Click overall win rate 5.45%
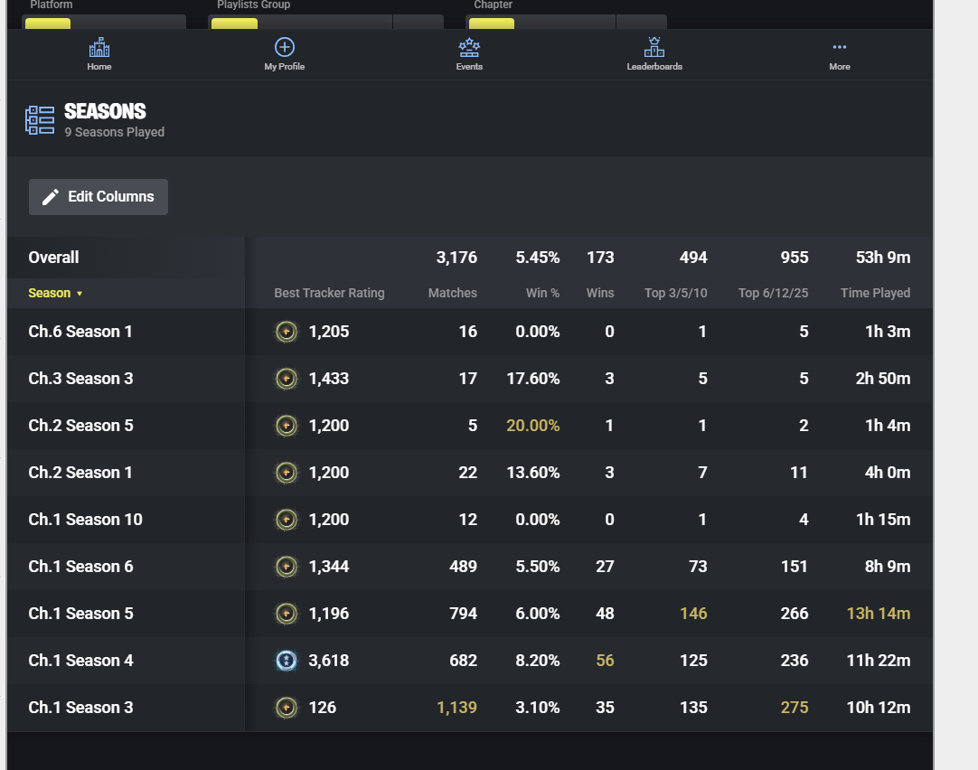 point(537,258)
